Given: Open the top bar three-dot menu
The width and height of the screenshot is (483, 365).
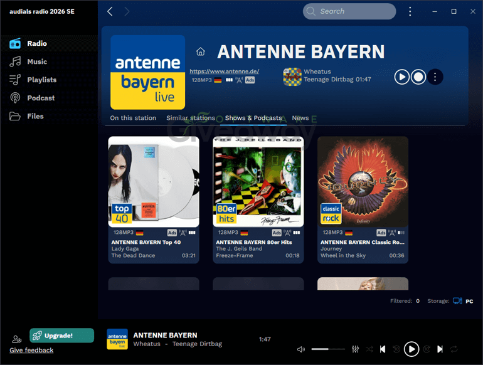Looking at the screenshot, I should [410, 11].
